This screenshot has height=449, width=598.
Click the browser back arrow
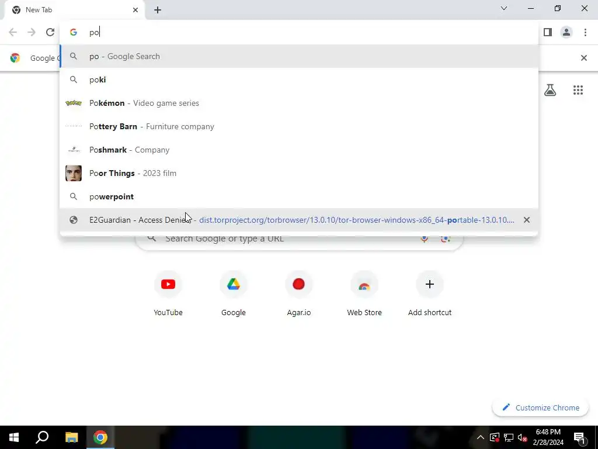(13, 33)
